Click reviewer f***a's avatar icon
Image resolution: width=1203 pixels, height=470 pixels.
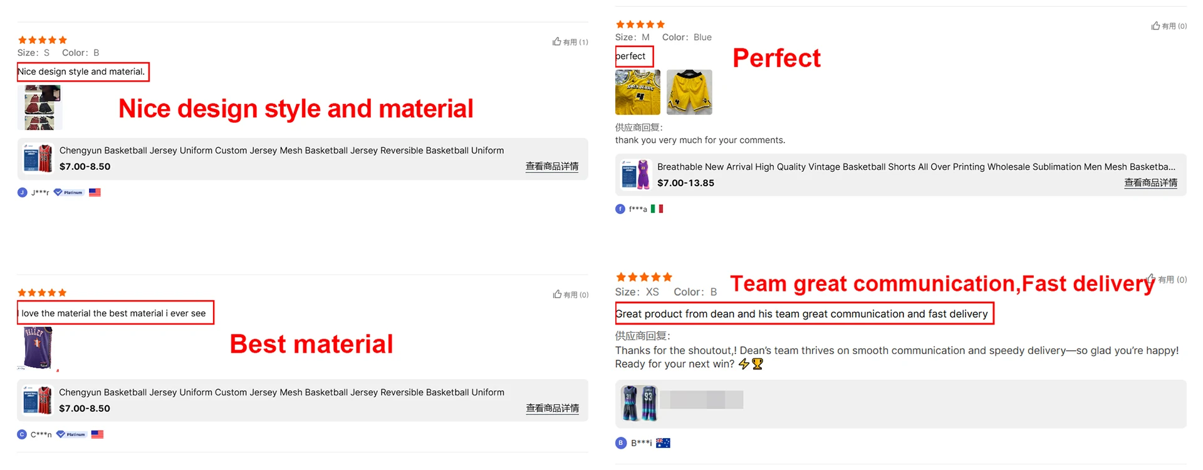[x=620, y=209]
